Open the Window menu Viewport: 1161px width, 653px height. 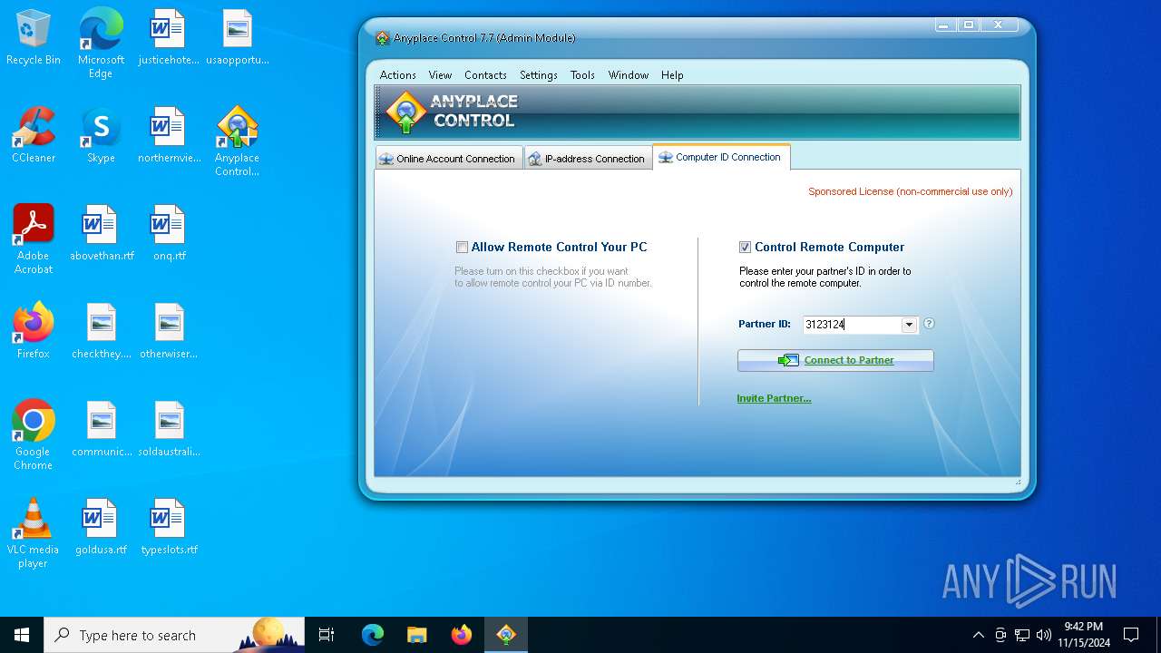[x=628, y=75]
